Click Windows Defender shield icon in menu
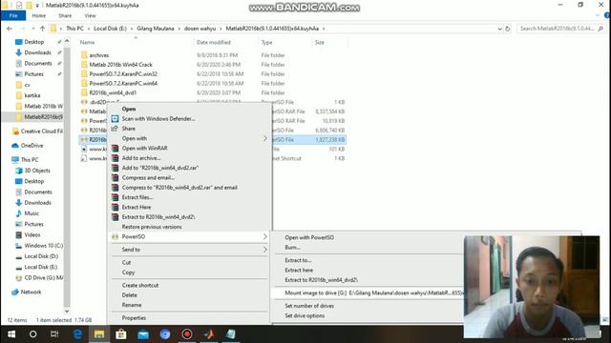 [115, 118]
